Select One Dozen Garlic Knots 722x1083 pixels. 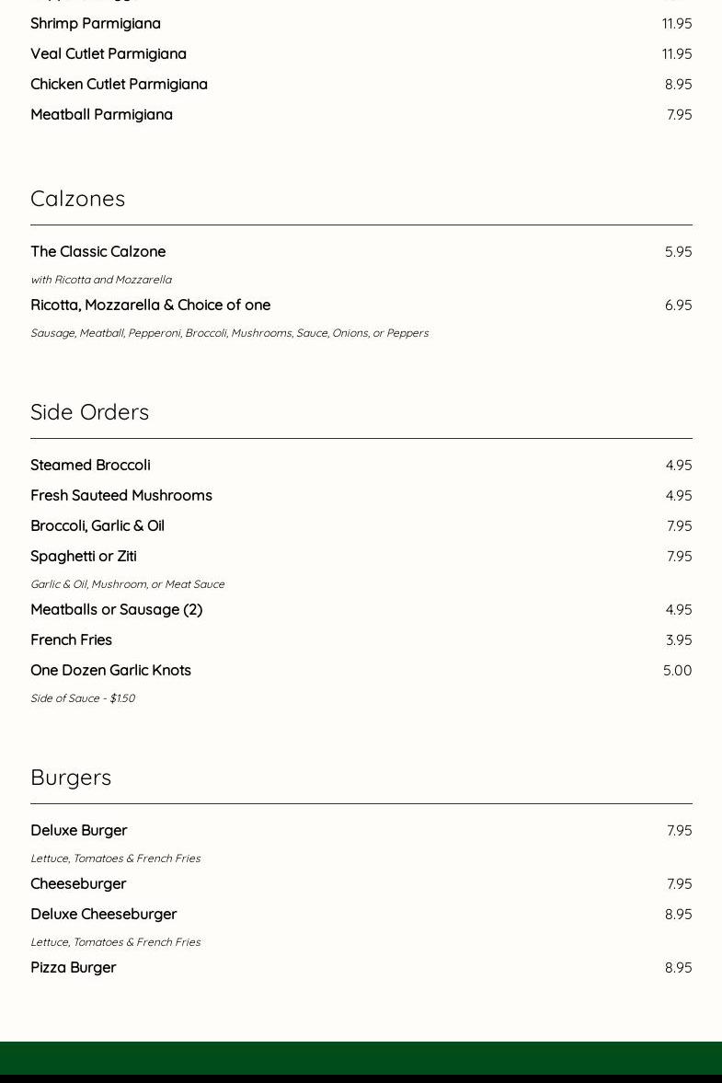(110, 670)
